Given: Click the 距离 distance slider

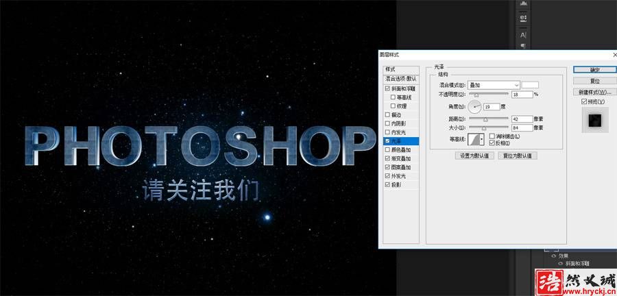Looking at the screenshot, I should (489, 119).
